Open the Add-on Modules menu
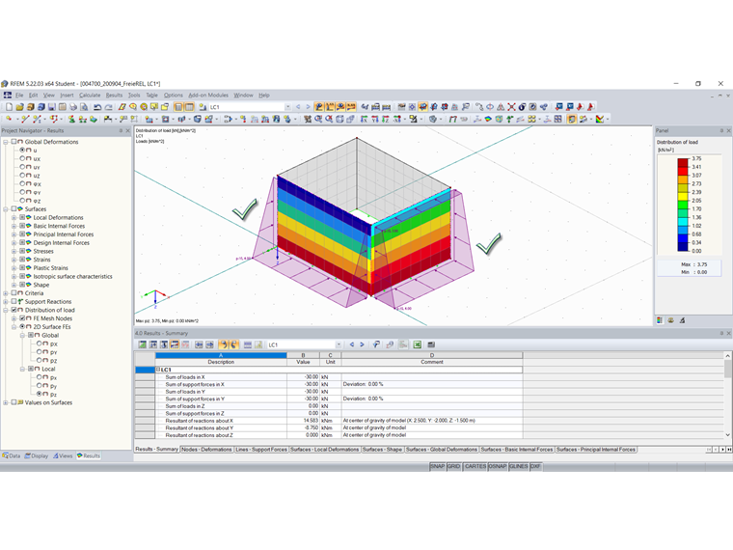733x550 pixels. pyautogui.click(x=208, y=96)
